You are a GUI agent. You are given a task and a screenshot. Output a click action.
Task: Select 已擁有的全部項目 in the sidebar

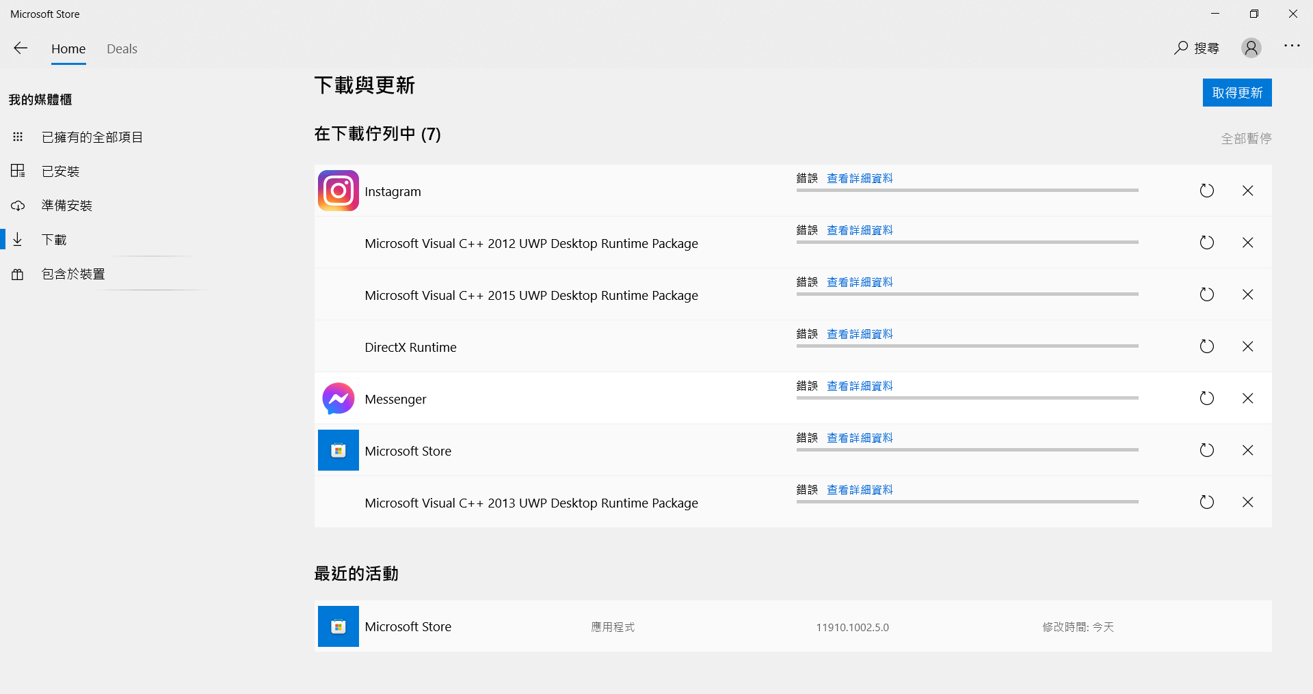(92, 137)
